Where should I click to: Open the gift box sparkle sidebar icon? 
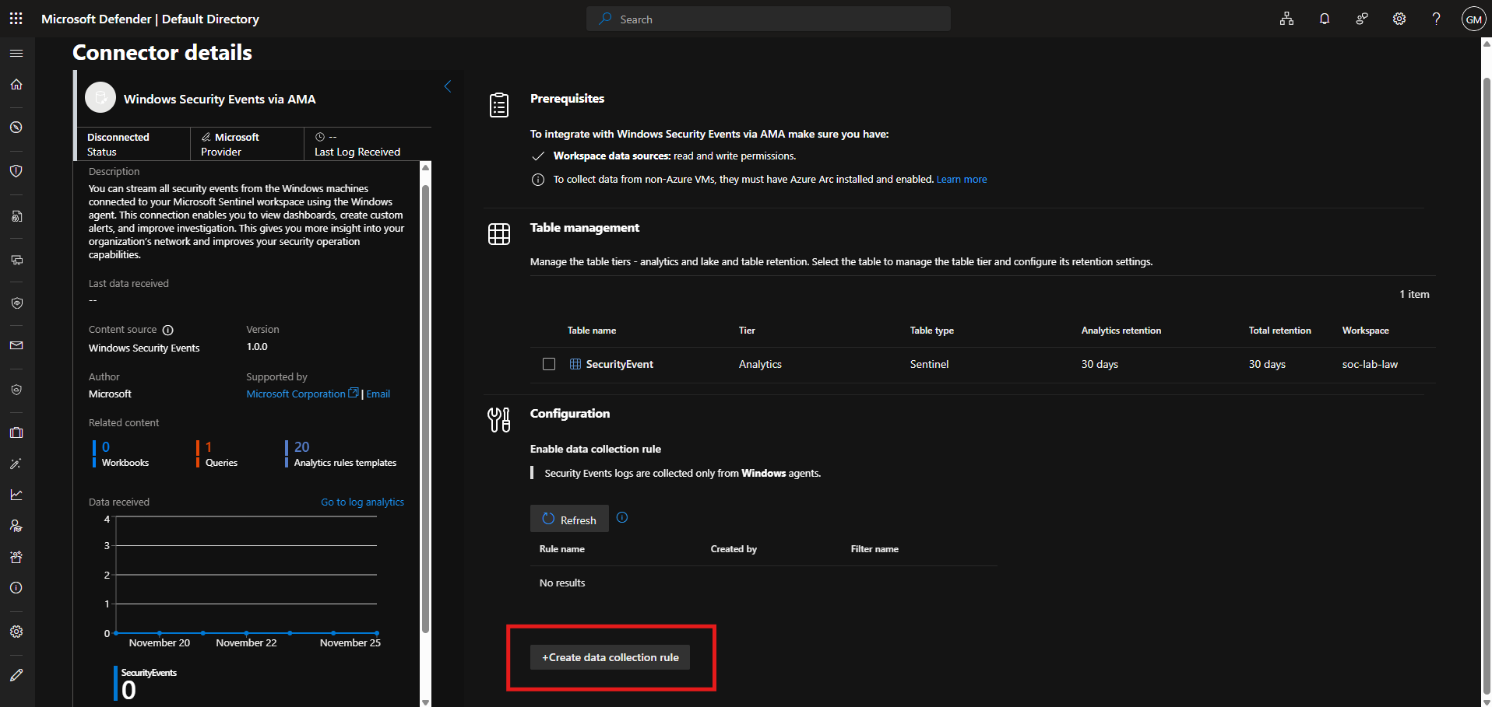(16, 557)
